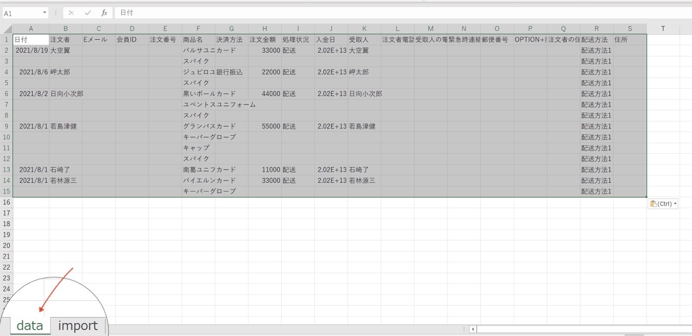Image resolution: width=692 pixels, height=336 pixels.
Task: Click the 注文金額 header cell
Action: coord(265,40)
